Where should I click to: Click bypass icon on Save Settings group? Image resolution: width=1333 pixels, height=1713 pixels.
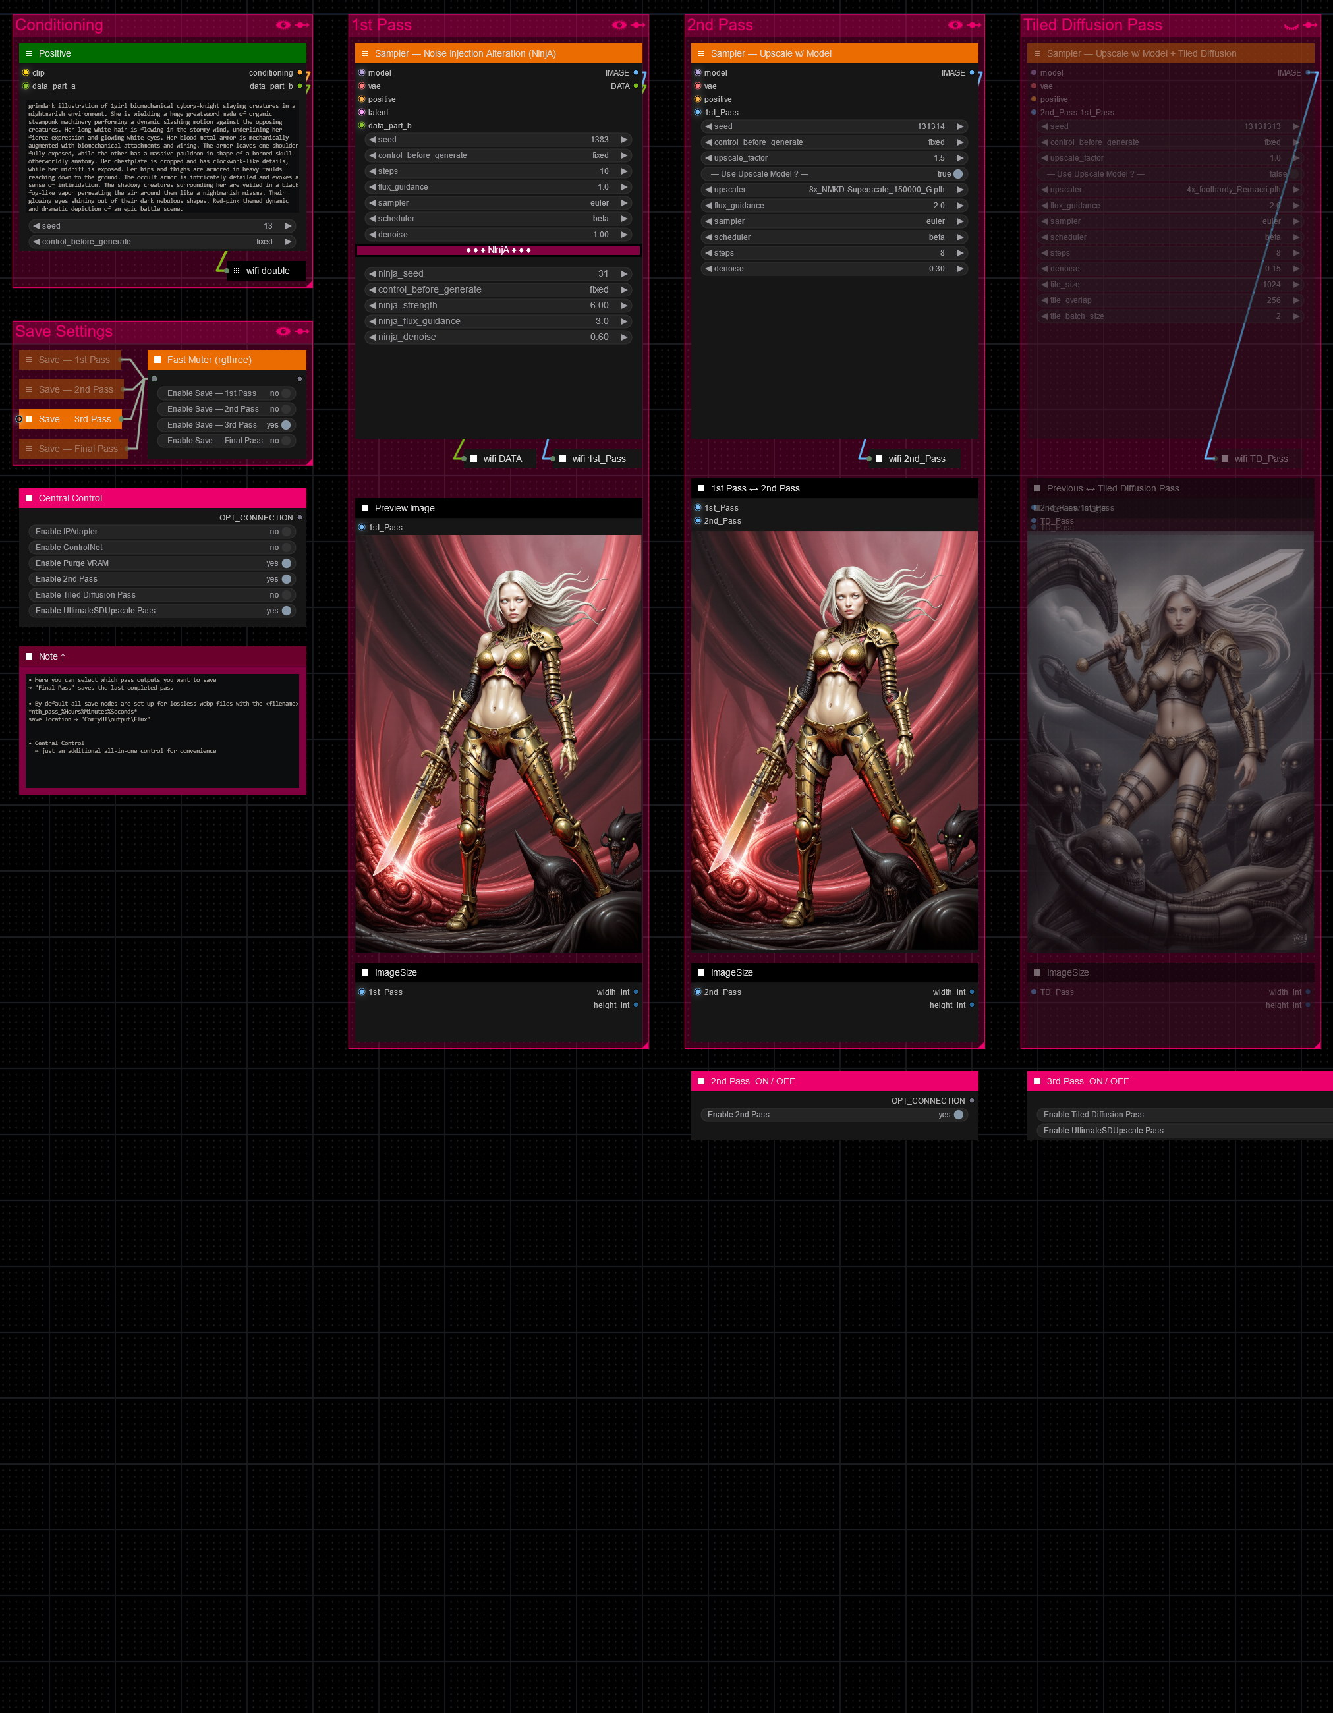[301, 332]
